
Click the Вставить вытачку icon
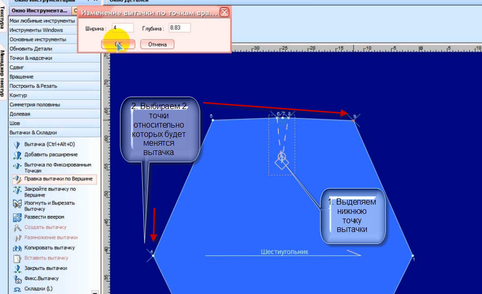tap(17, 258)
